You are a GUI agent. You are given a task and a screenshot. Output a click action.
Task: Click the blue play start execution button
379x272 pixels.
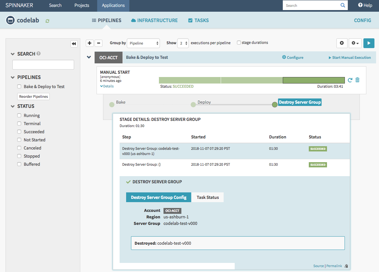click(x=369, y=43)
